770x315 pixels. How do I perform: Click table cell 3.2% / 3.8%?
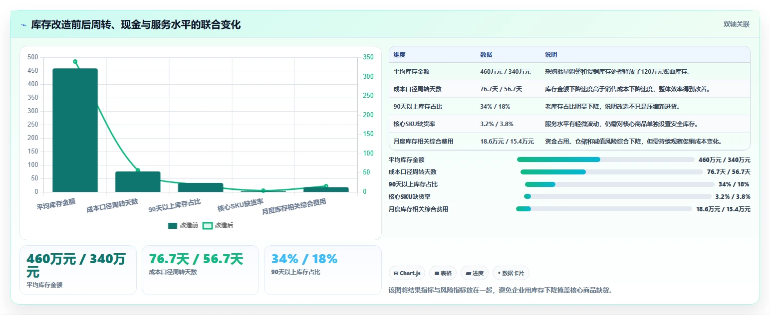497,124
